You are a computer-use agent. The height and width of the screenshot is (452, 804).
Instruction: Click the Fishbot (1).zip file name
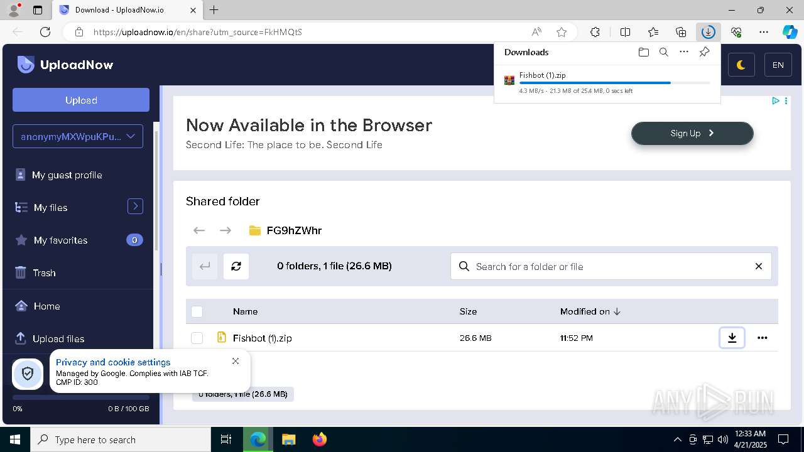click(x=262, y=338)
